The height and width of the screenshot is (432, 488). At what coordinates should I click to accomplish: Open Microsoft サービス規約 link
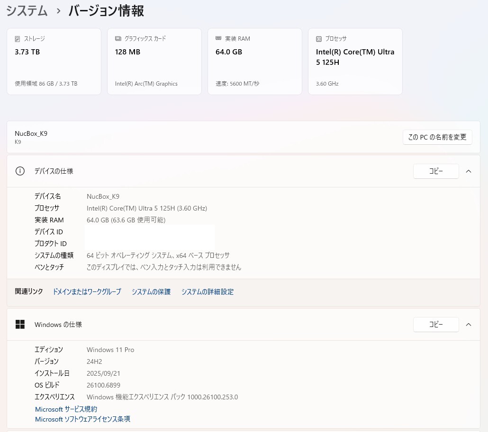click(66, 409)
